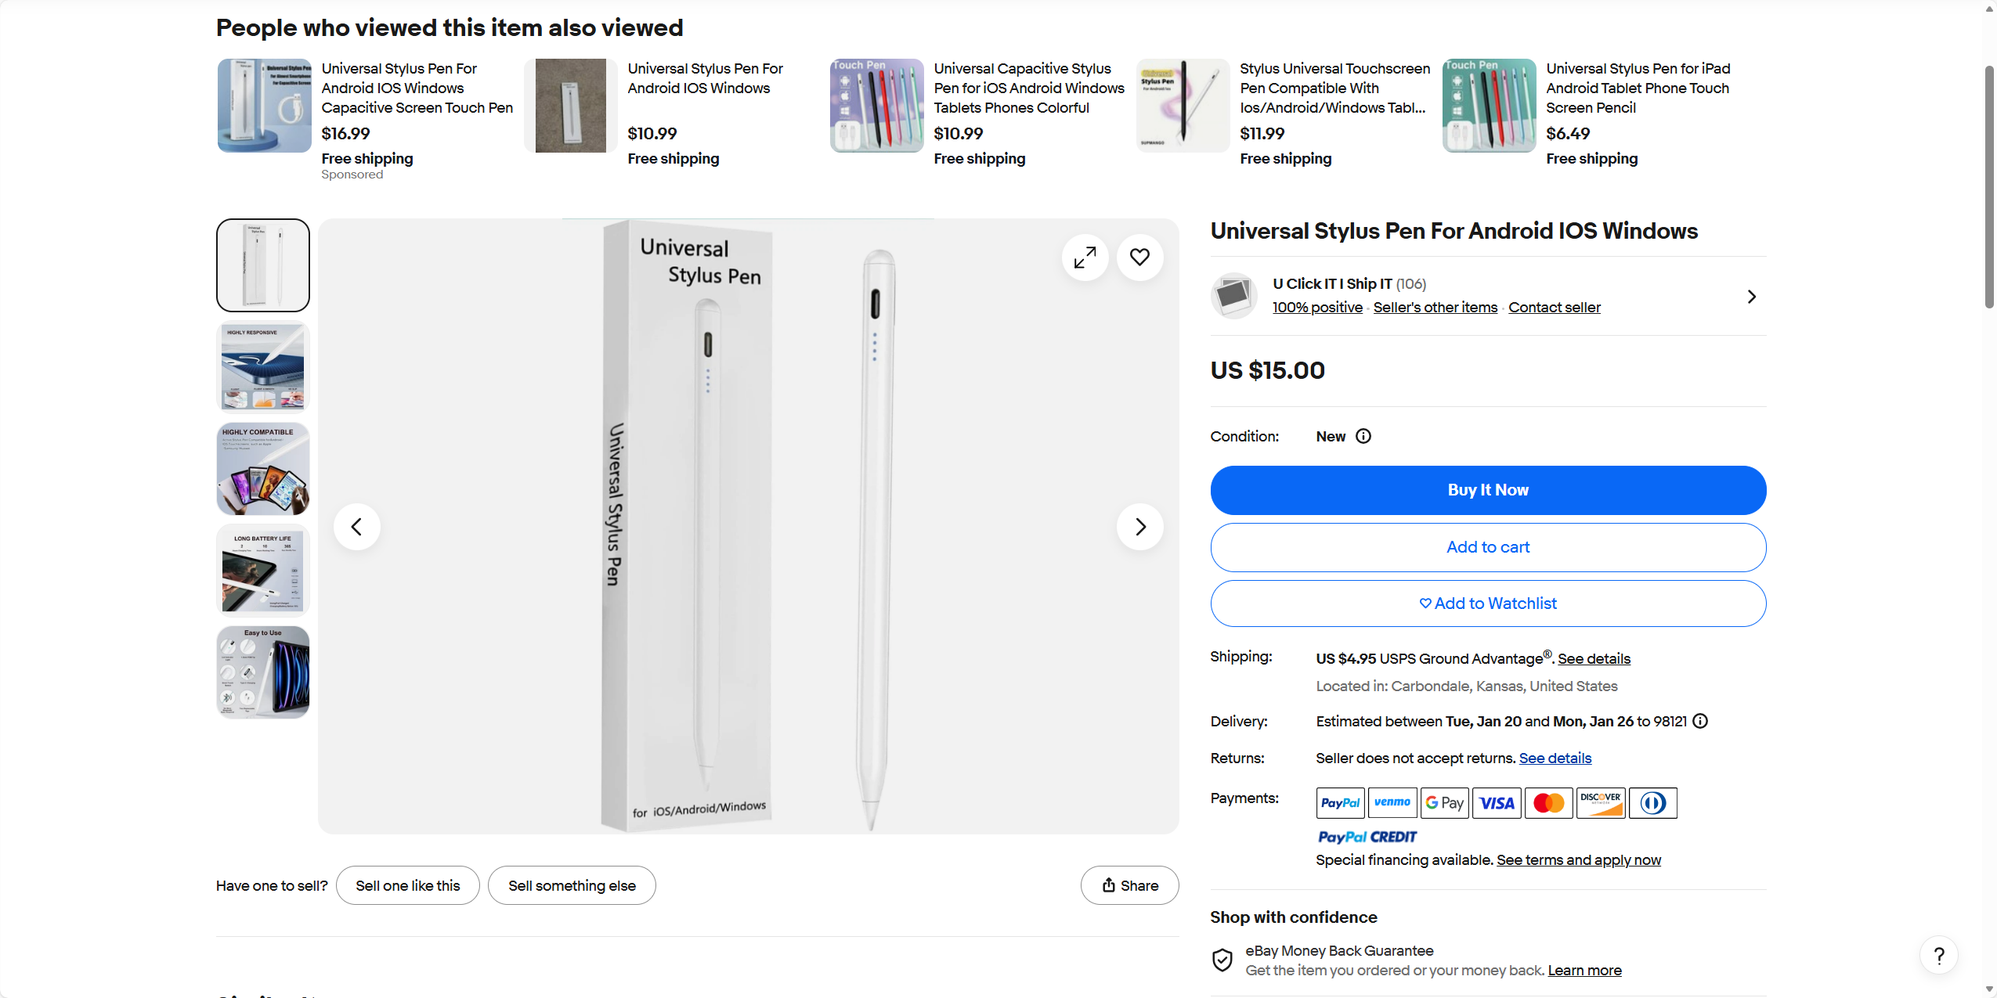Open the $6.49 iPad stylus listing
Viewport: 1997px width, 998px height.
coord(1638,88)
